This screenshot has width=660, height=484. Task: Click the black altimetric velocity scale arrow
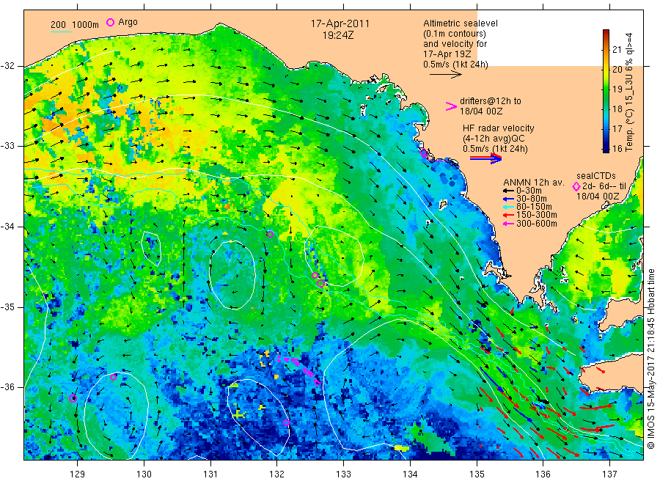[x=446, y=75]
